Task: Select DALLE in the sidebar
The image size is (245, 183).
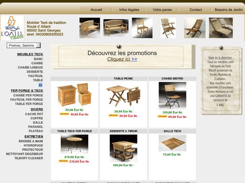Action: coord(38,123)
